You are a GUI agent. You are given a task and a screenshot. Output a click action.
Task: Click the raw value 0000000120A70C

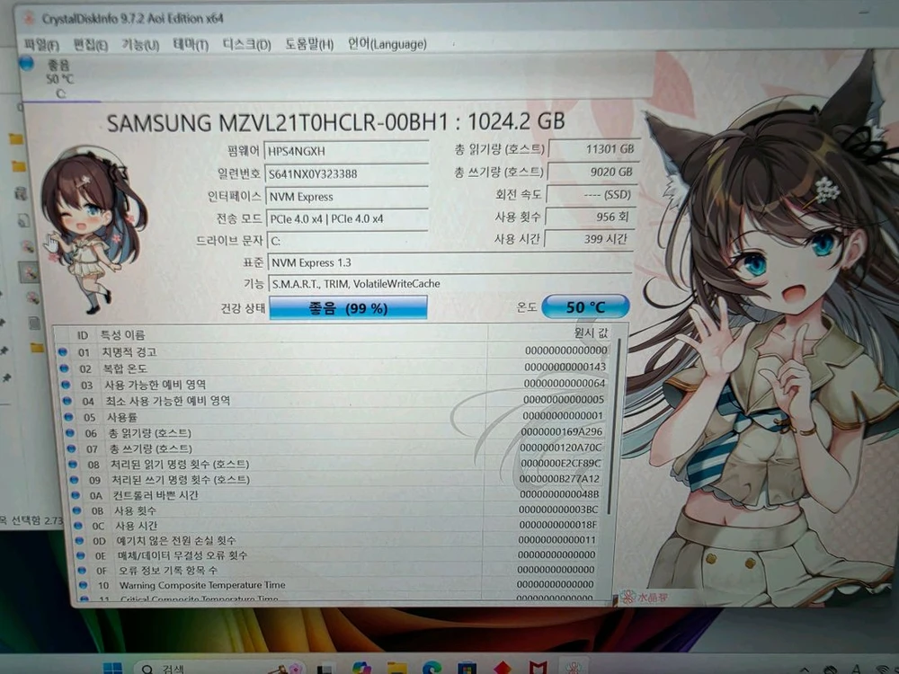click(x=561, y=447)
